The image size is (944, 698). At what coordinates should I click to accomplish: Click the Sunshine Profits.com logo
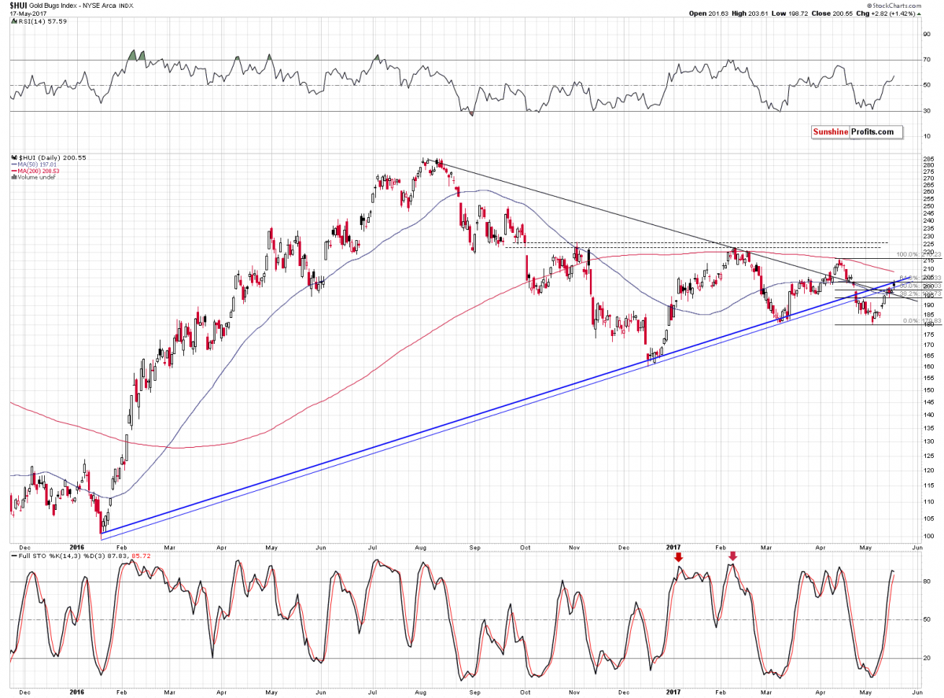coord(854,131)
